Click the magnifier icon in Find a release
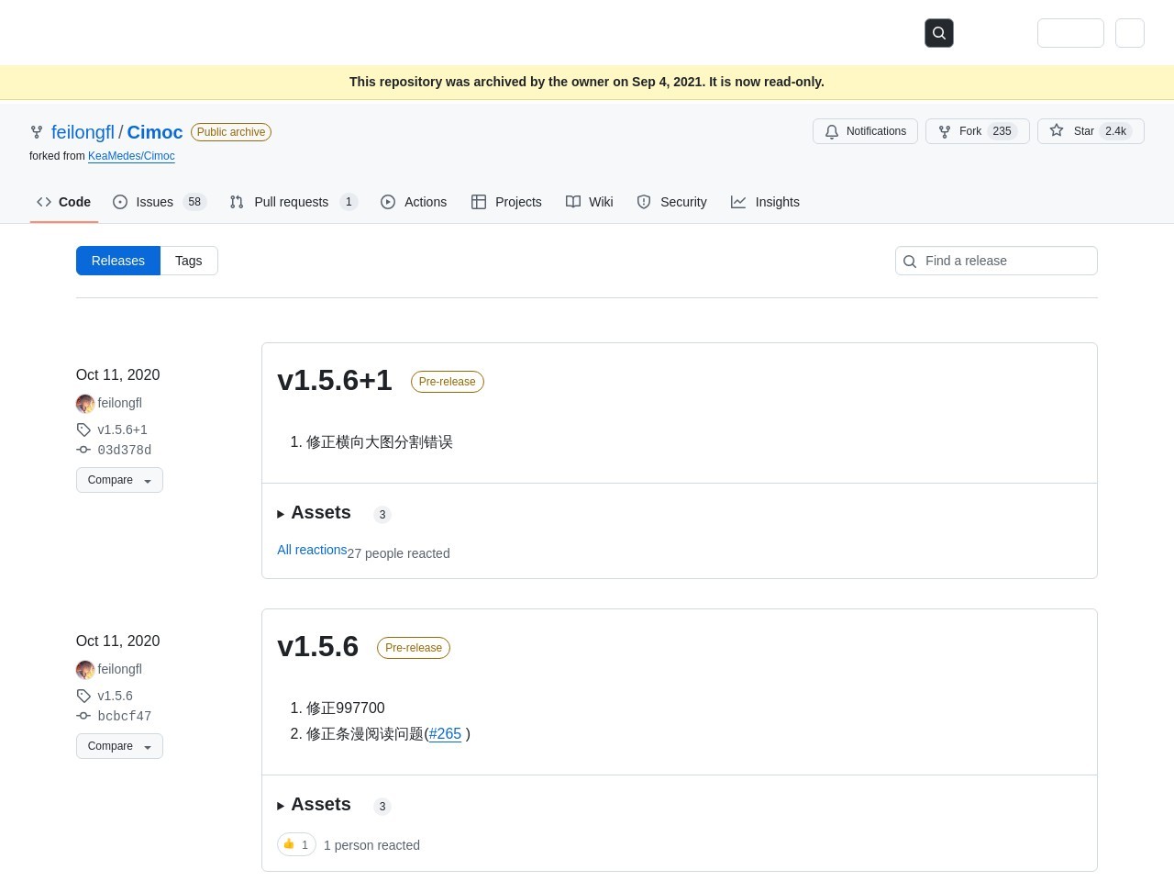Viewport: 1174px width, 881px height. [x=910, y=262]
